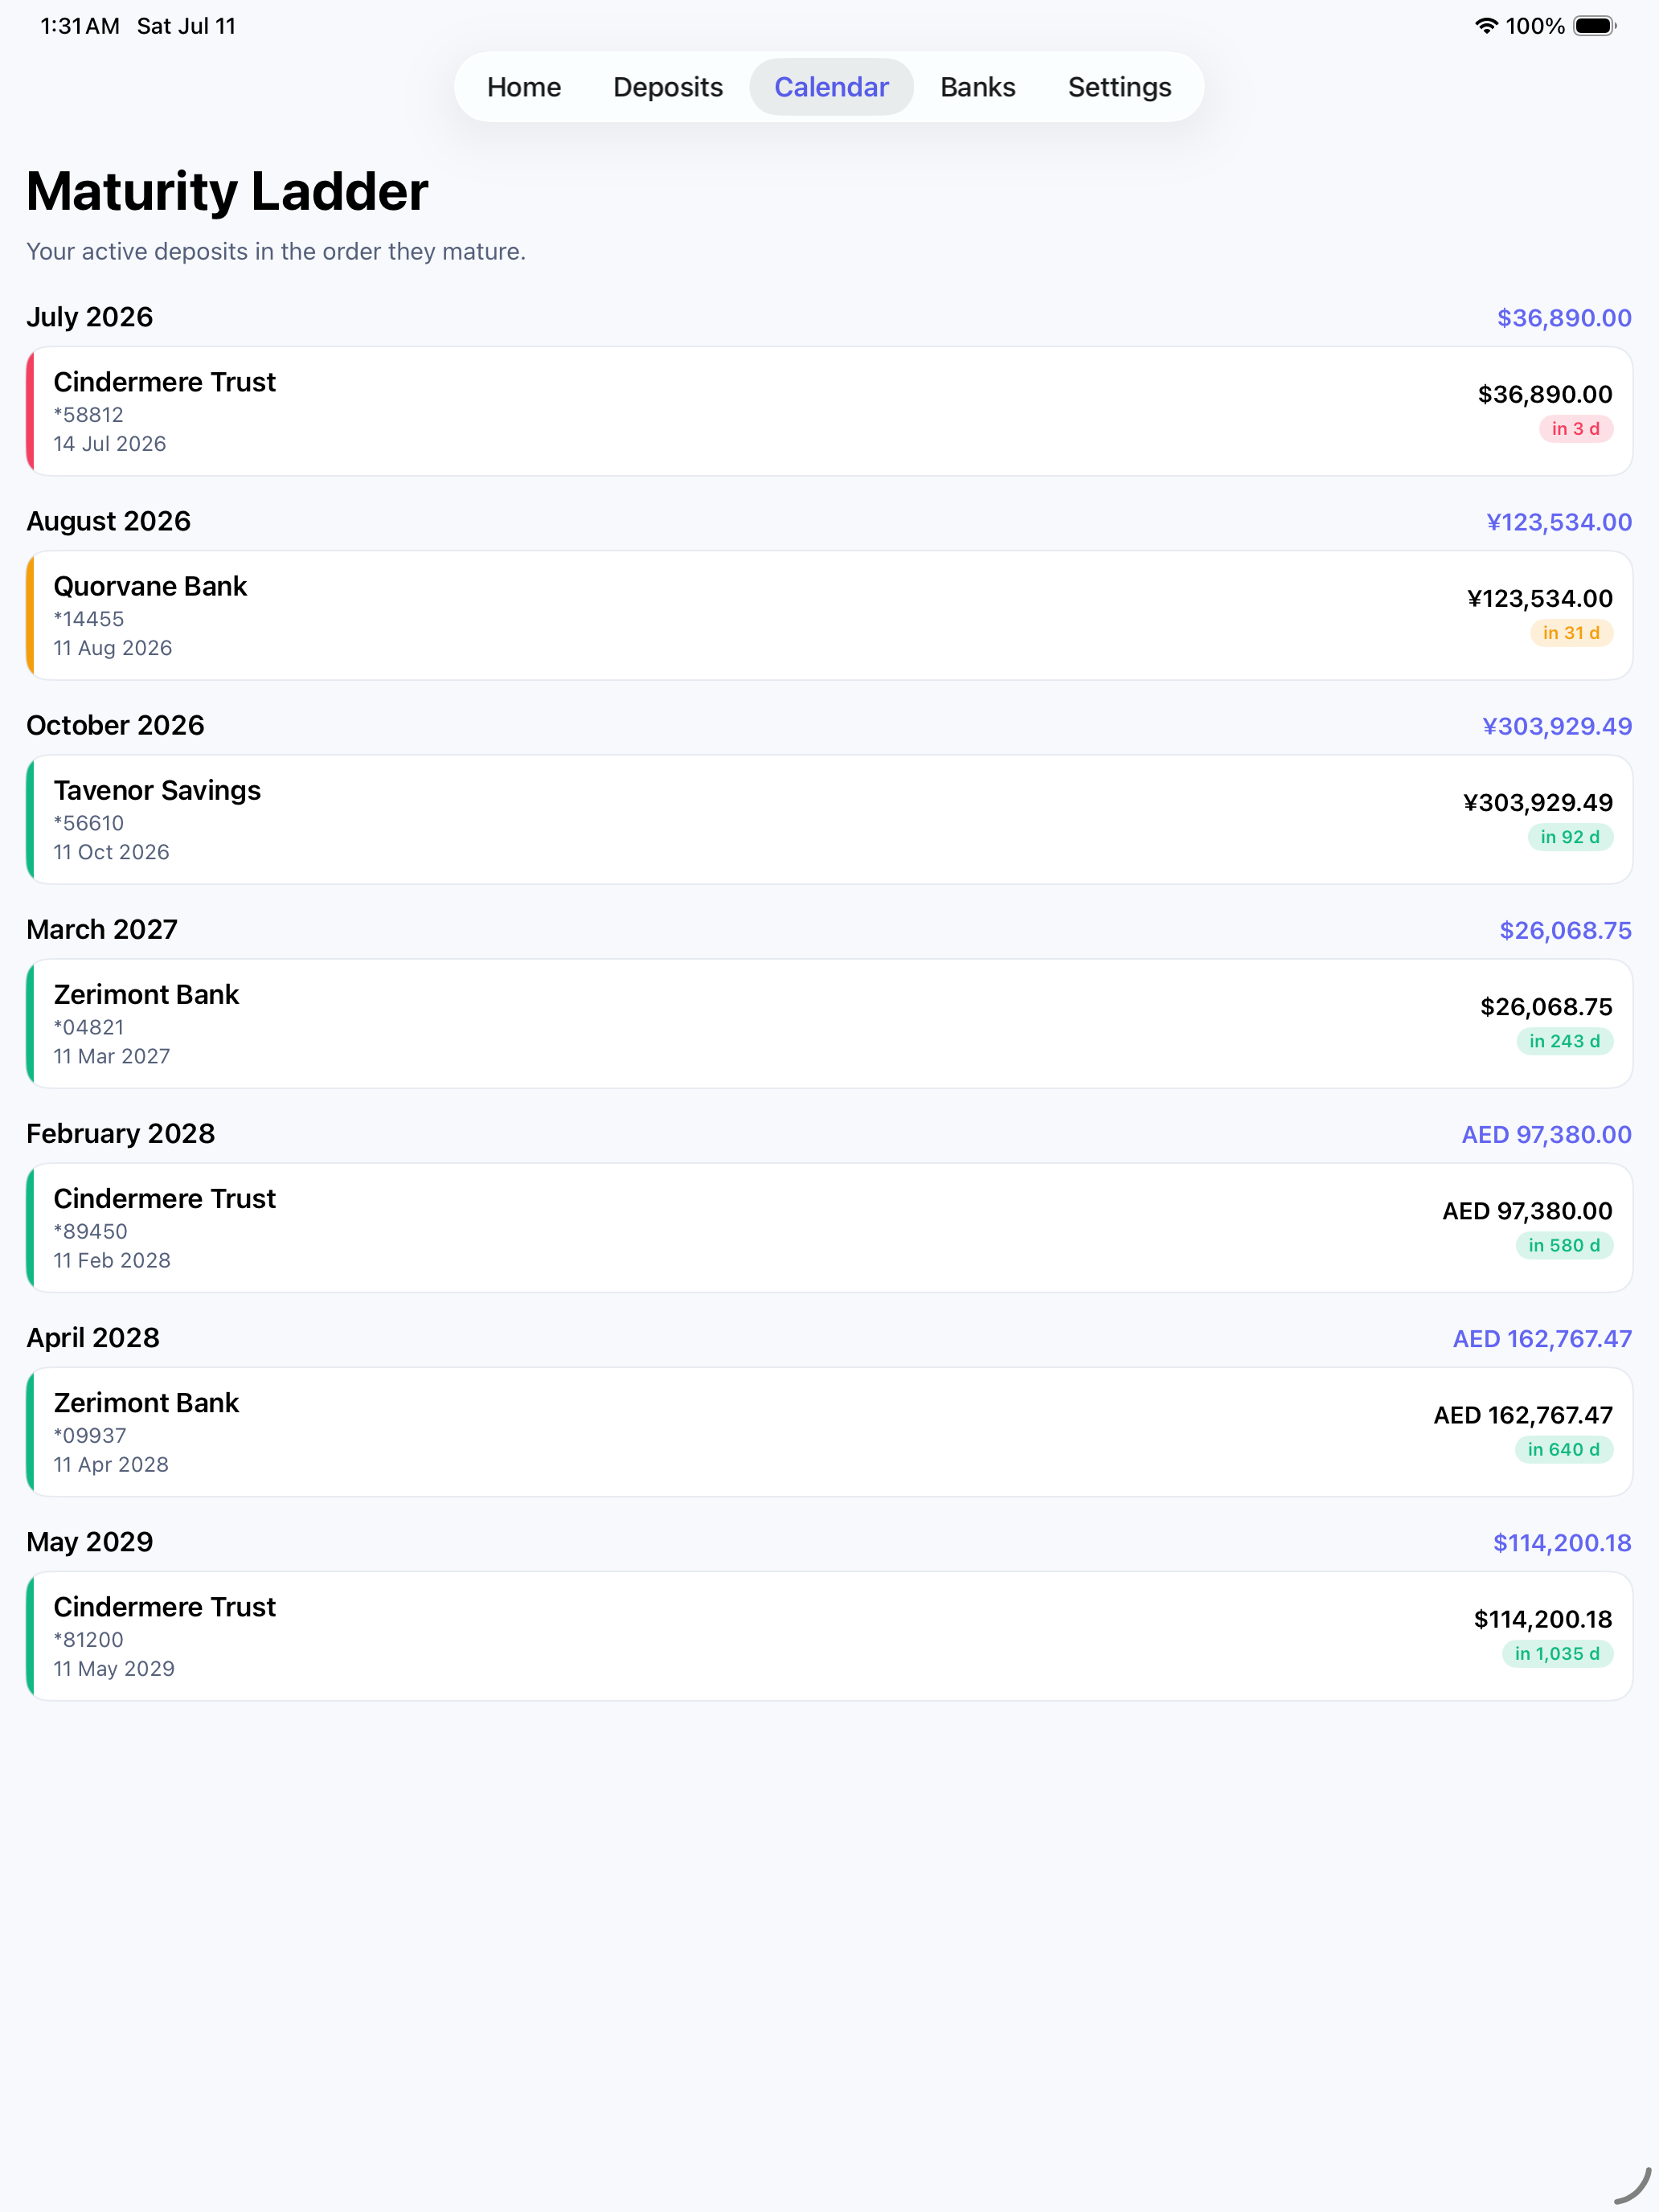
Task: Open the Home tab
Action: point(523,87)
